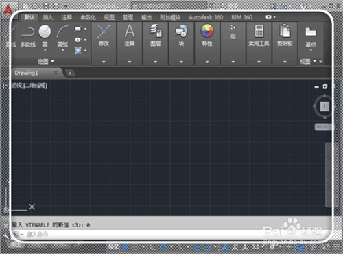Expand the 特性 panel arrow

pos(207,62)
